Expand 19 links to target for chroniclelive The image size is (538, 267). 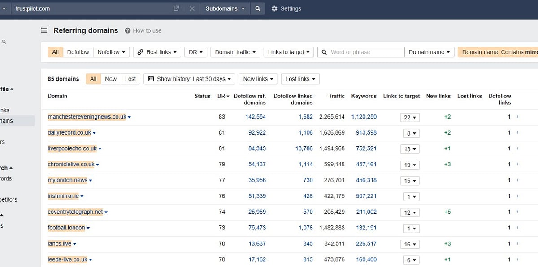pos(410,165)
